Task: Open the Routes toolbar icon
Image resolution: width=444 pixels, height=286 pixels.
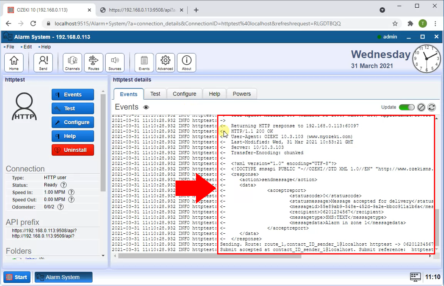Action: 93,62
